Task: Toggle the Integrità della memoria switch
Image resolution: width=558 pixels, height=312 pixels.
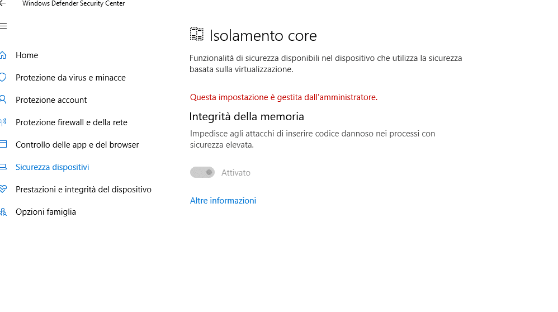Action: (x=202, y=173)
